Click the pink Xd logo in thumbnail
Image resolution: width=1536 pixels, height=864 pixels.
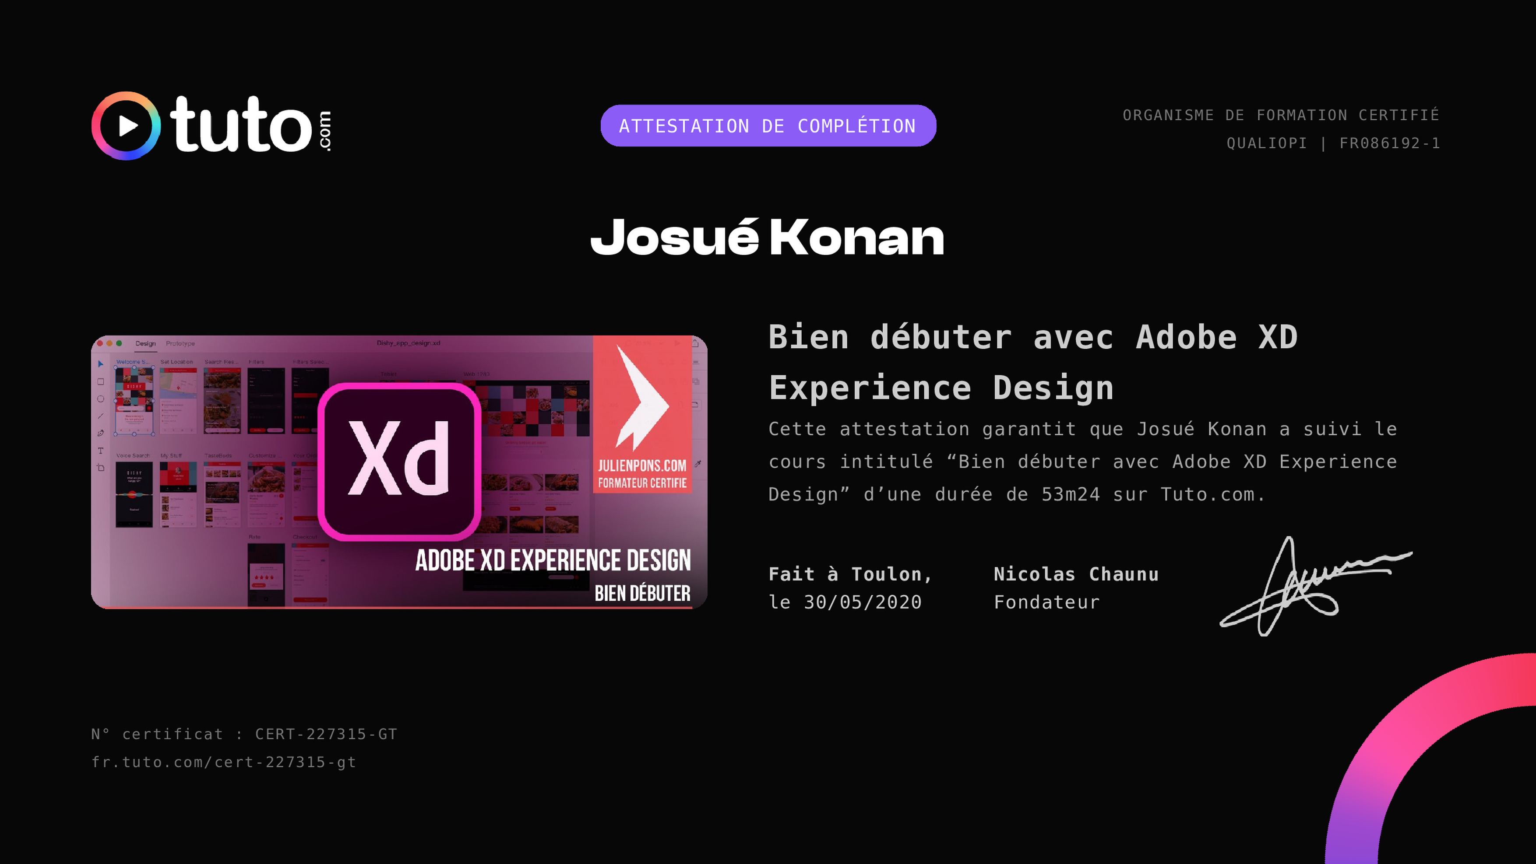point(399,461)
